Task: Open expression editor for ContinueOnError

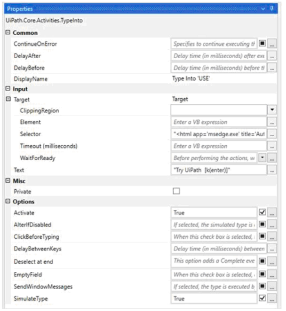Action: coord(272,44)
